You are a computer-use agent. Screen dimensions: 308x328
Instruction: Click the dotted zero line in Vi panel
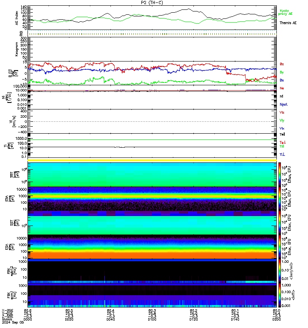(152, 121)
